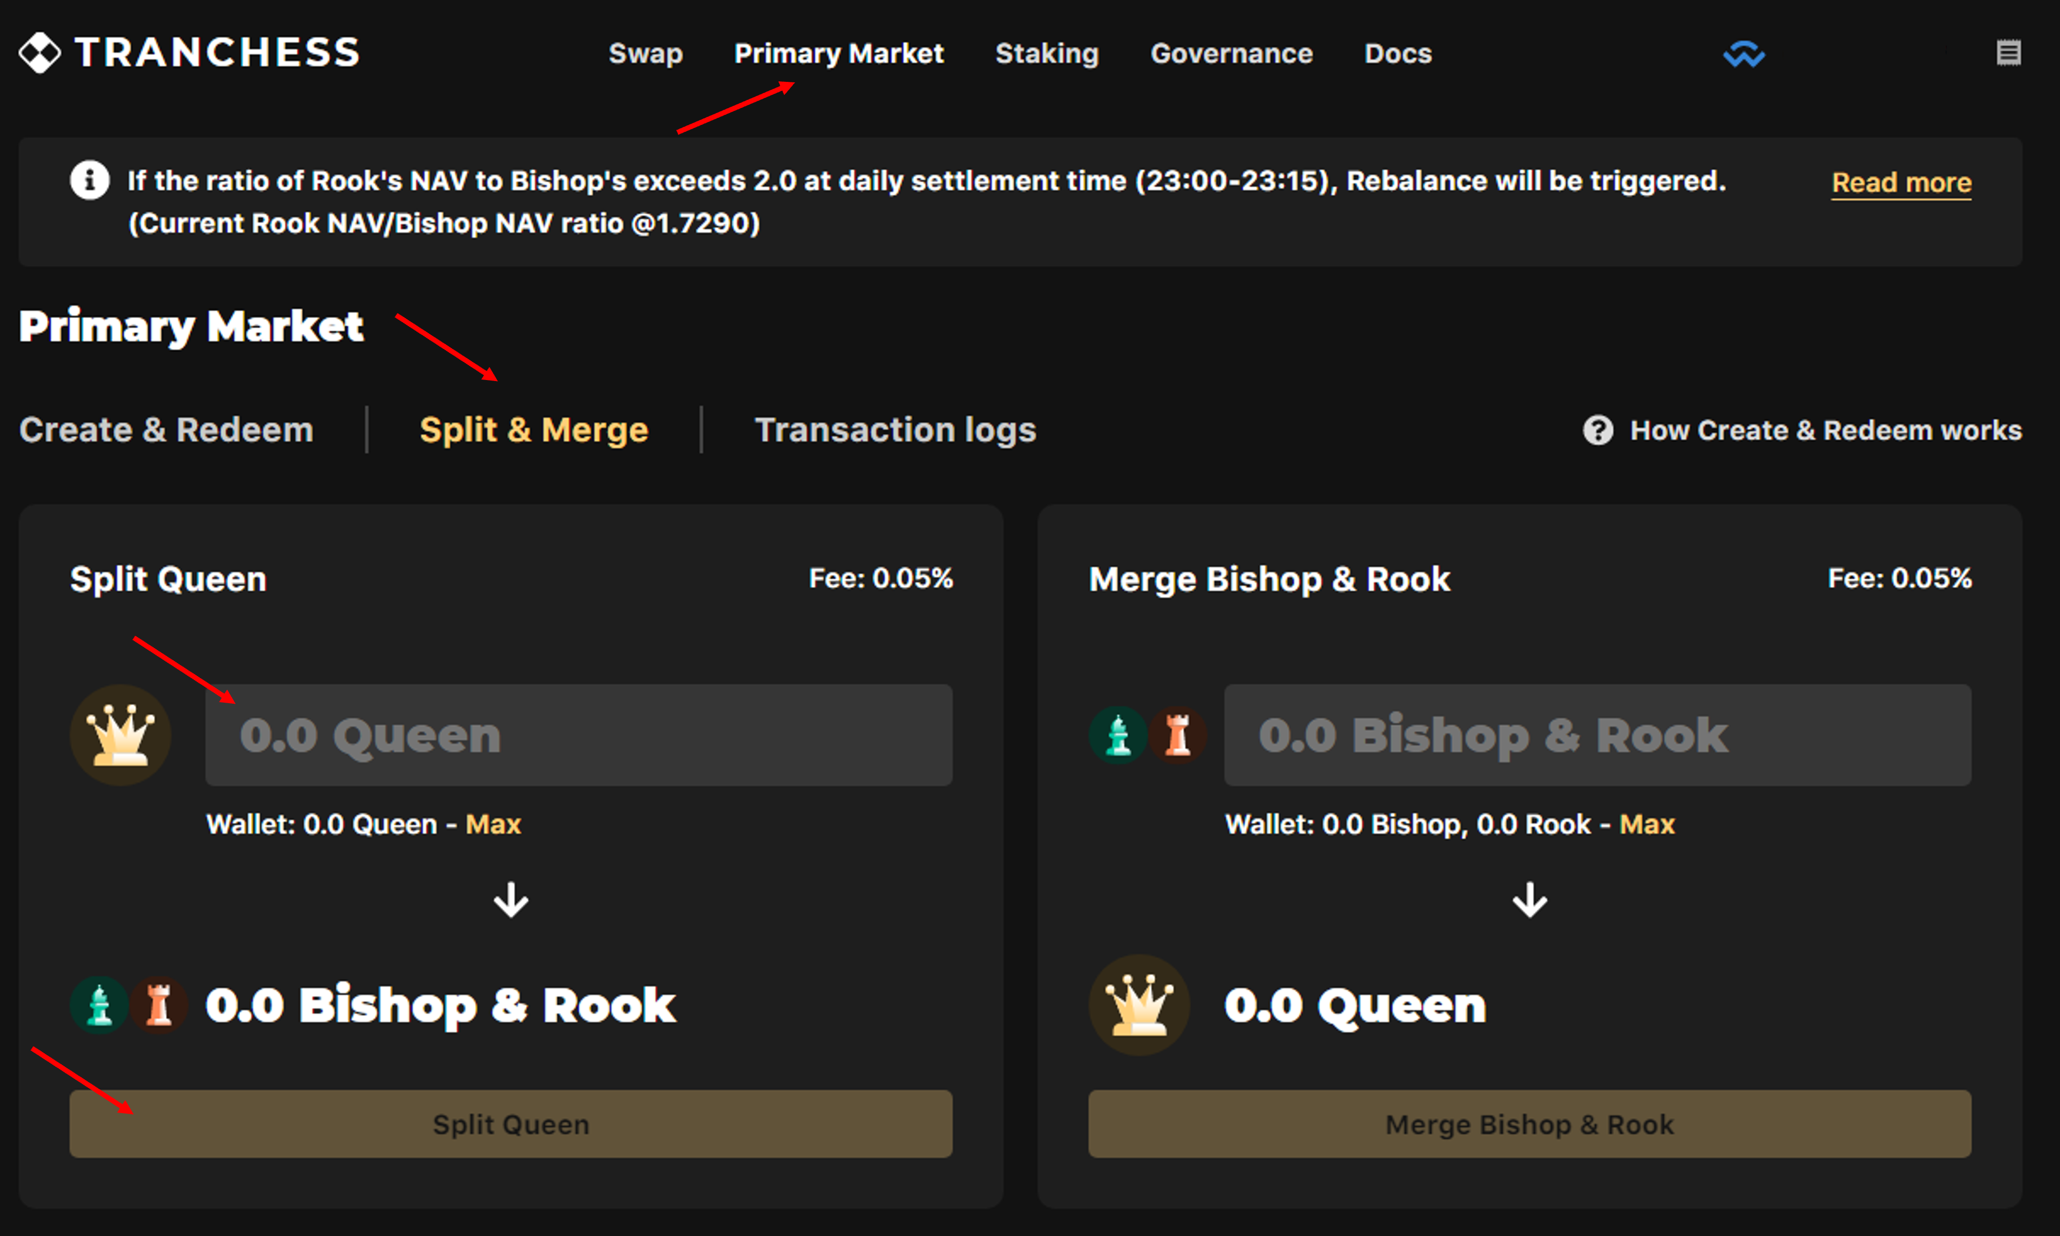Open the hamburger menu icon at top right

[x=2009, y=52]
